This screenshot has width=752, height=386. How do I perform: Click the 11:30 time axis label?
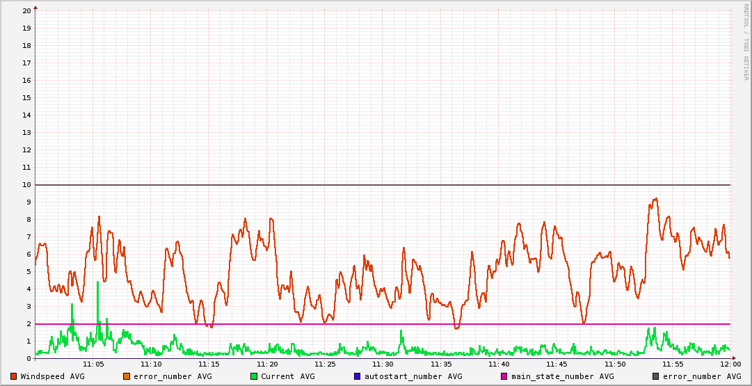[x=383, y=364]
